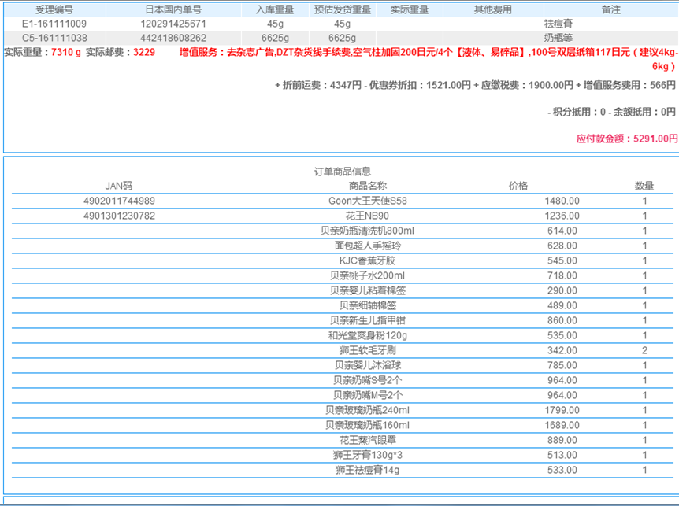Viewport: 679px width, 506px height.
Task: Select product 贝亲新生儿指甲钳
Action: point(368,320)
